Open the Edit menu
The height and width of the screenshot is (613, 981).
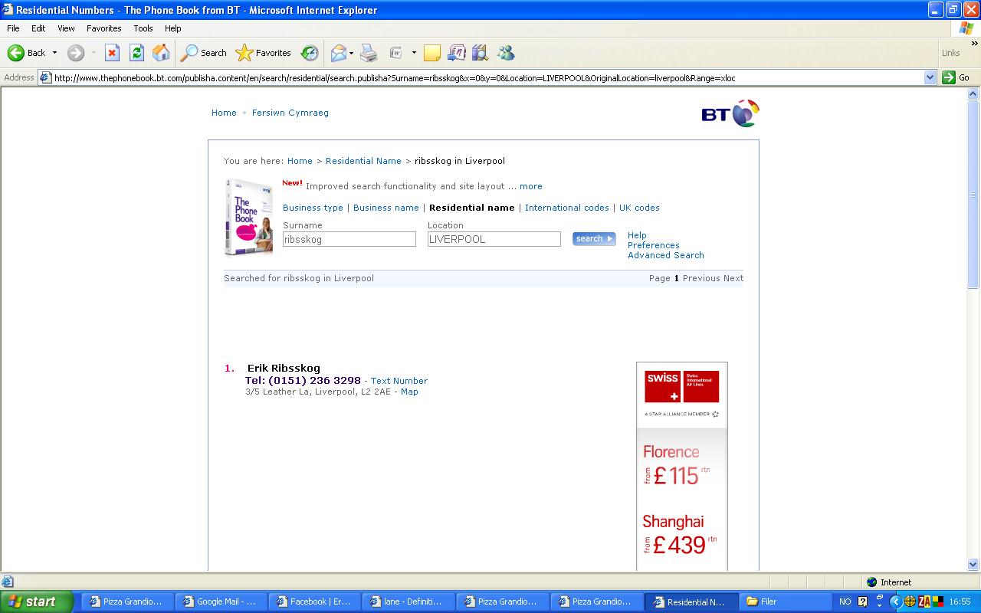tap(38, 28)
